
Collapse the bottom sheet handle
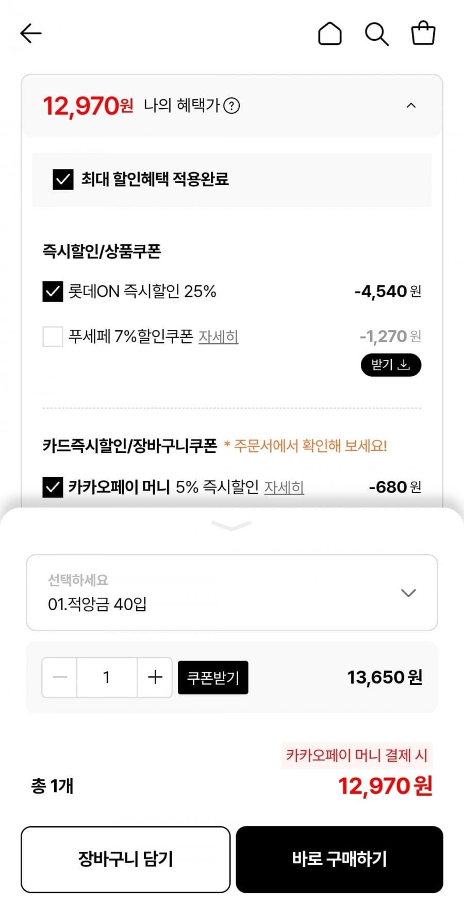(231, 526)
